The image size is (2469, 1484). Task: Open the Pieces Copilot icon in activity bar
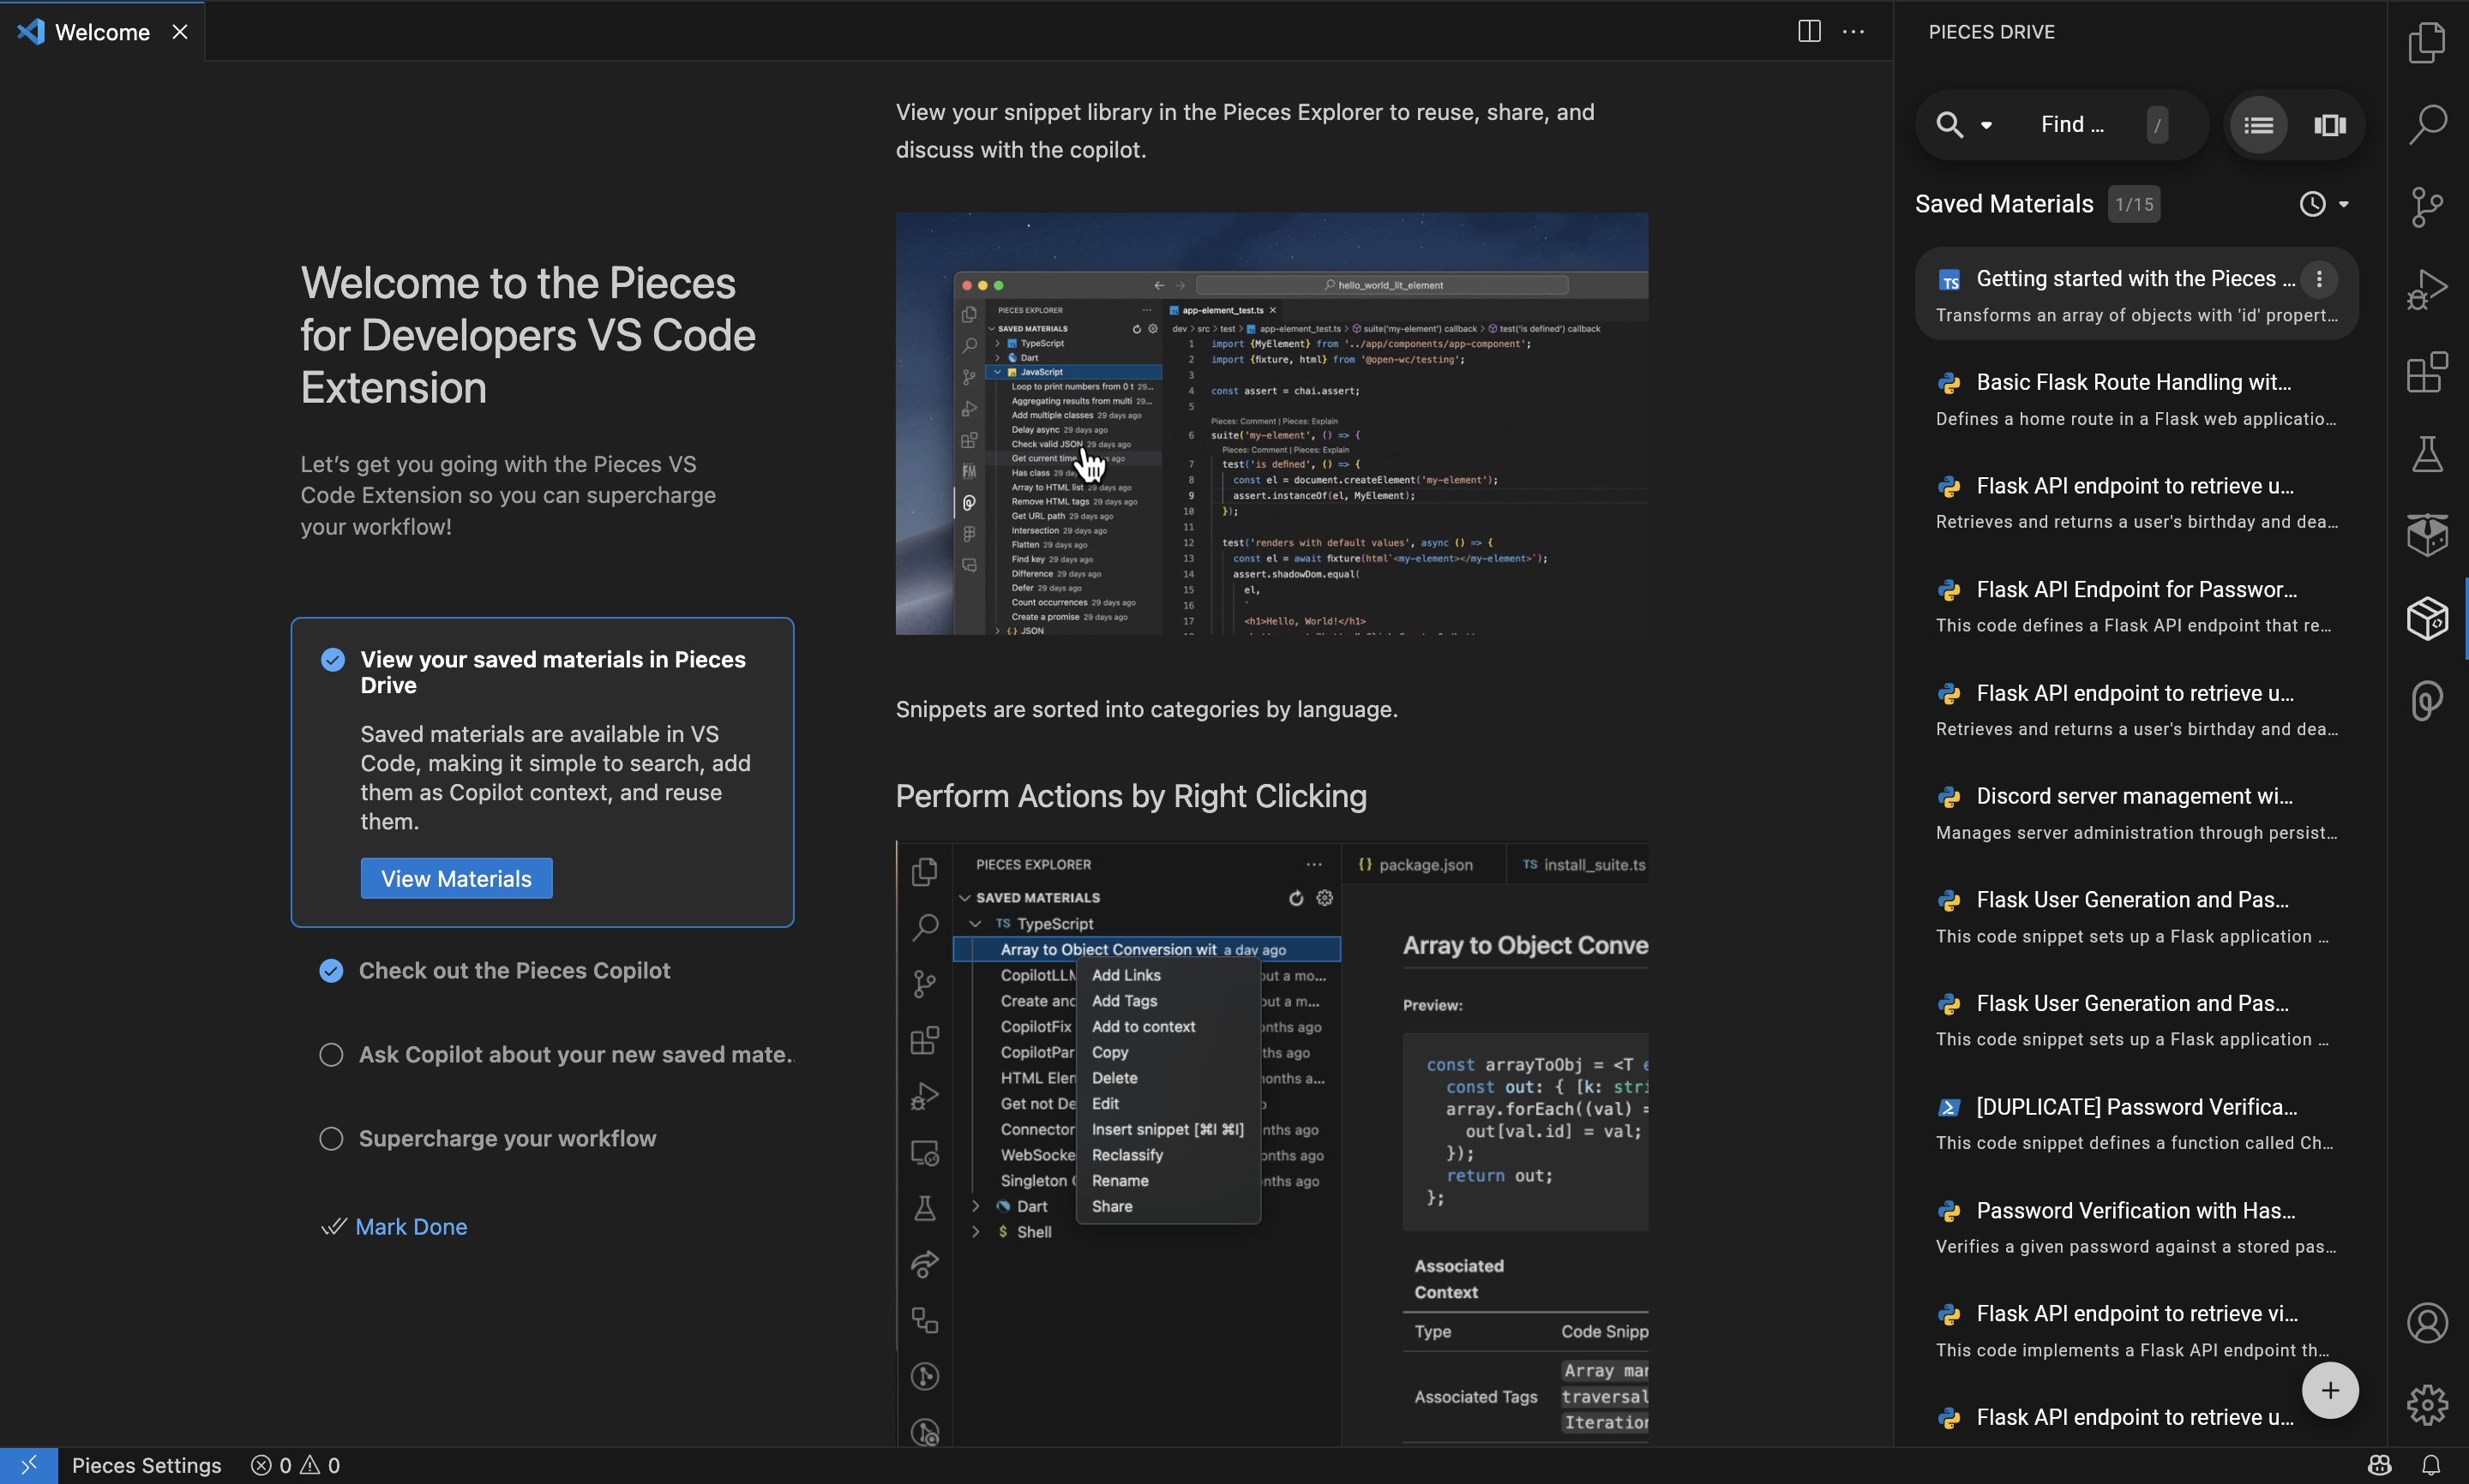[2427, 701]
